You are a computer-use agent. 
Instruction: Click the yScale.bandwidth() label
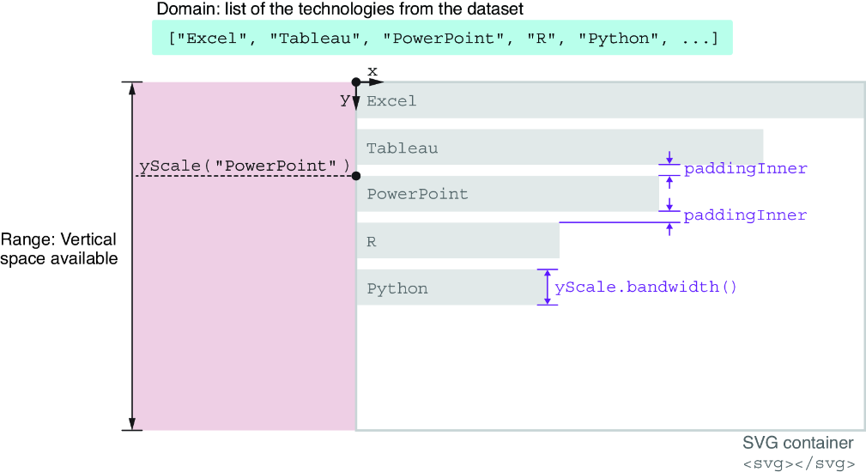(645, 287)
